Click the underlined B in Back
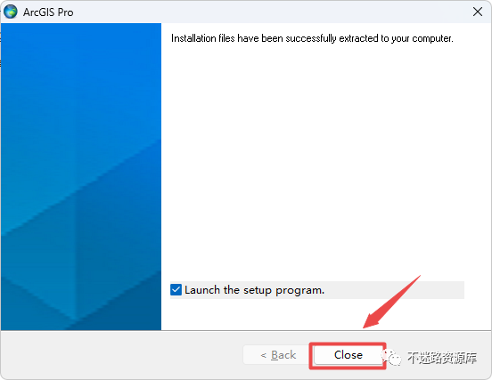 point(275,355)
